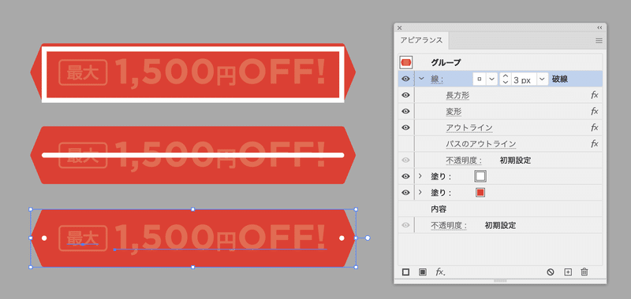The height and width of the screenshot is (299, 631).
Task: Select the top banner with white rectangle frame
Action: coord(192,72)
